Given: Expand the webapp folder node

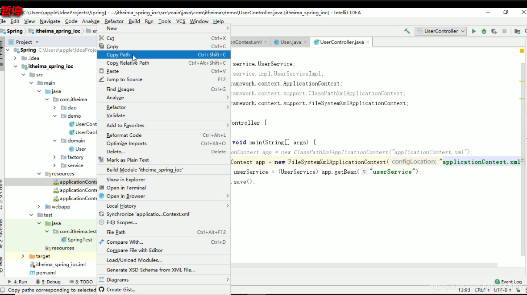Looking at the screenshot, I should pyautogui.click(x=39, y=207).
